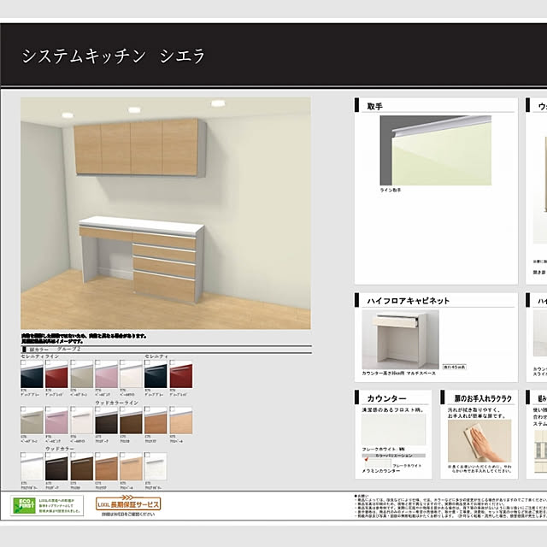Click the ハイフロアキャビネット multi-space cabinet photo
This screenshot has width=547, height=547.
(401, 339)
